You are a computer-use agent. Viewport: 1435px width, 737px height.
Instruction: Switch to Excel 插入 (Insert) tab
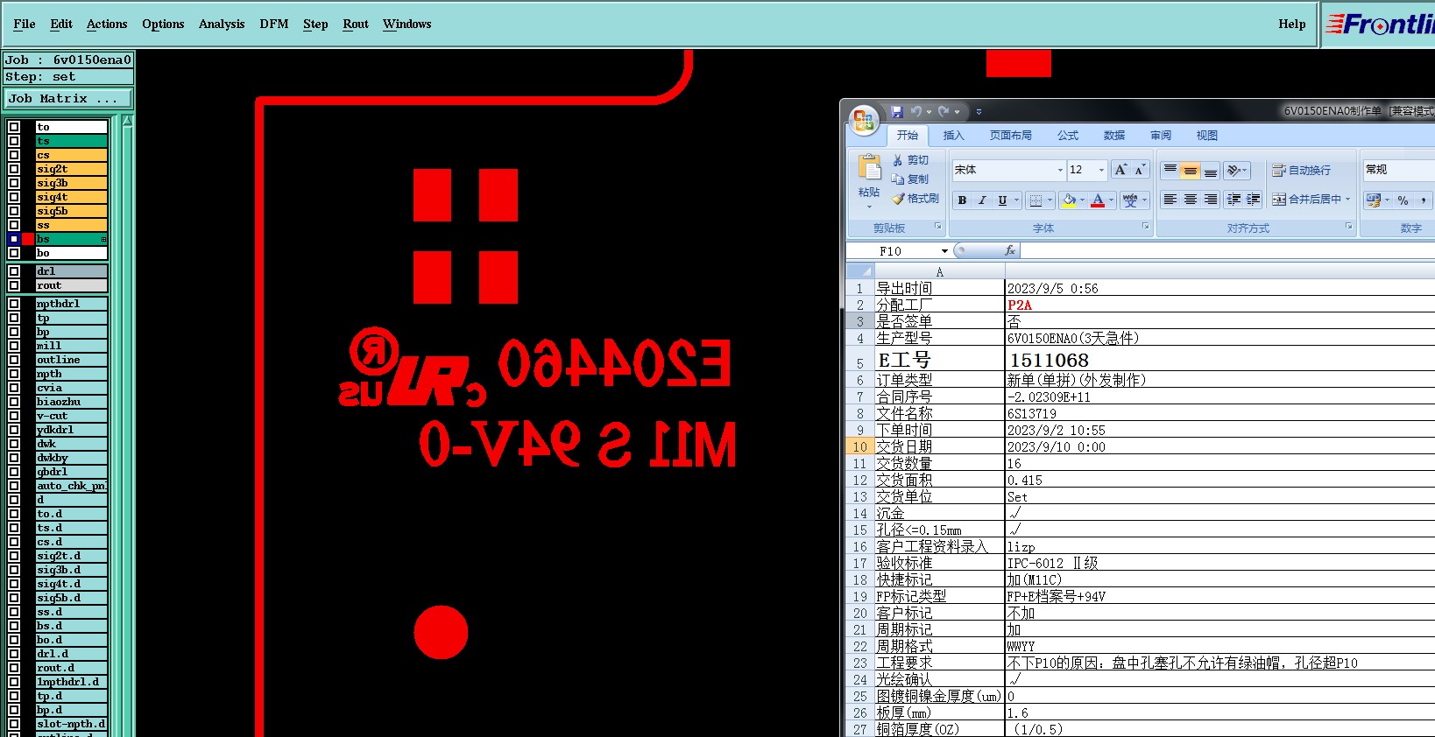pyautogui.click(x=953, y=136)
